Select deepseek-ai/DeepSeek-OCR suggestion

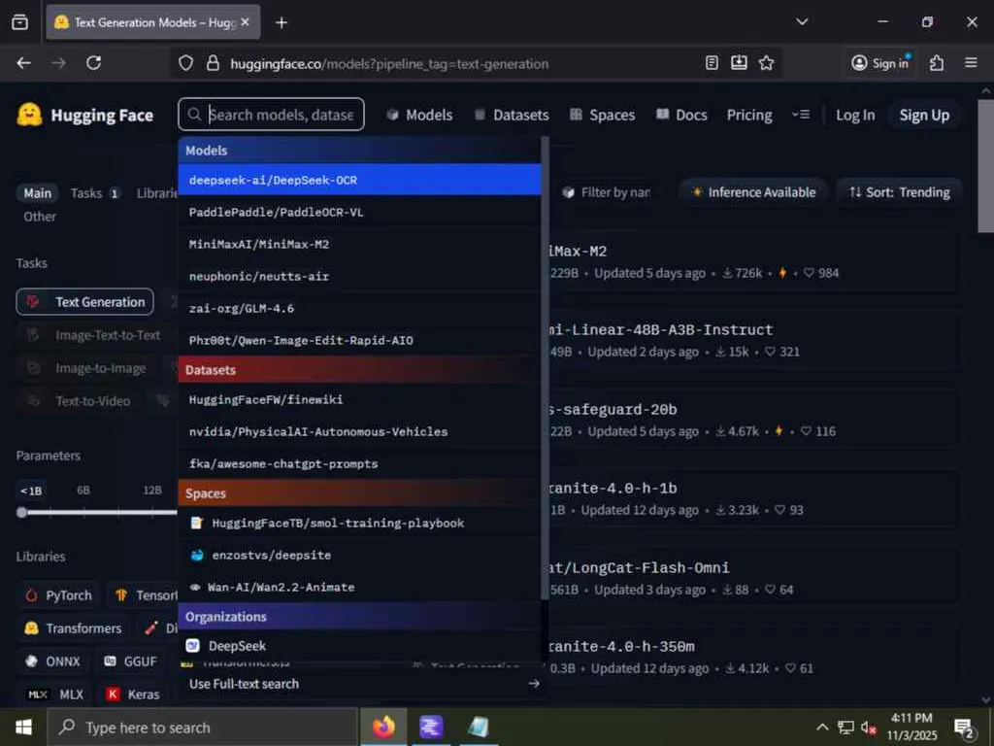tap(359, 180)
